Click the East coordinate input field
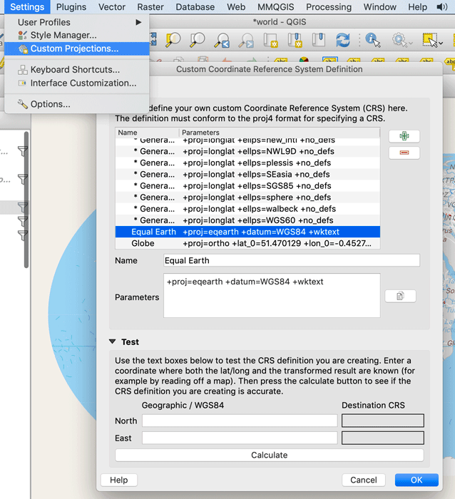455x499 pixels. tap(240, 438)
